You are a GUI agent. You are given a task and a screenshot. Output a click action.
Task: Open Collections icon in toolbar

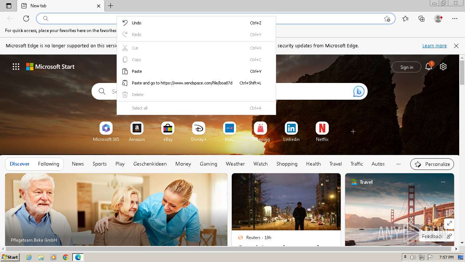click(421, 19)
